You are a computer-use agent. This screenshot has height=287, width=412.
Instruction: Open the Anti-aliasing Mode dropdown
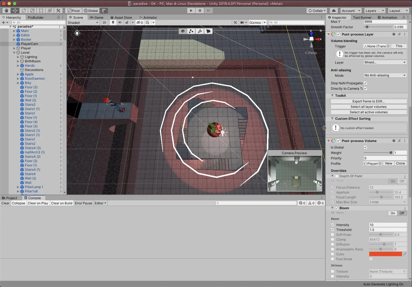(x=385, y=75)
